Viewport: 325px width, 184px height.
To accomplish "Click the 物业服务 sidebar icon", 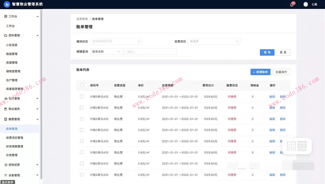I will click(6, 109).
